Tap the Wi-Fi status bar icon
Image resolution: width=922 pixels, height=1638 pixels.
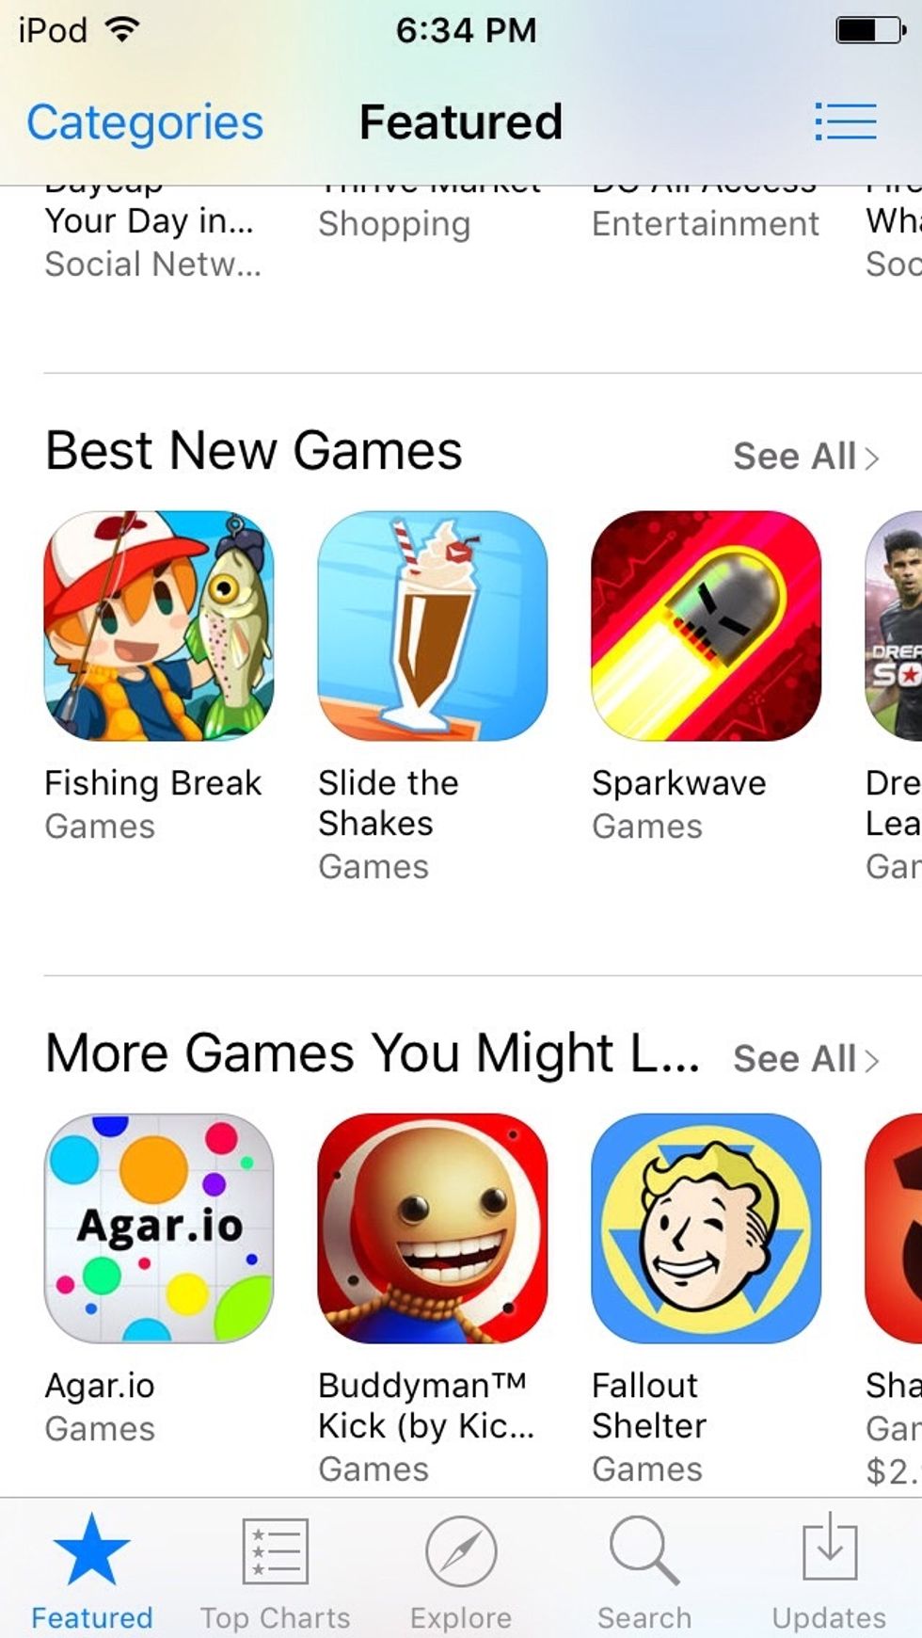121,29
